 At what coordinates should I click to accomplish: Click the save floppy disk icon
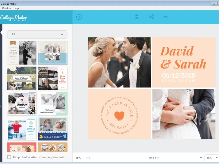[137, 17]
